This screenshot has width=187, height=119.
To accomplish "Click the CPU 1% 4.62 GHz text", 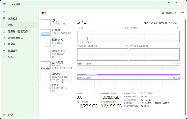I will pyautogui.click(x=58, y=24).
